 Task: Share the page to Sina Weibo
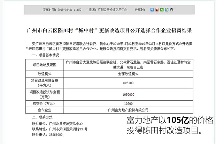click(157, 10)
